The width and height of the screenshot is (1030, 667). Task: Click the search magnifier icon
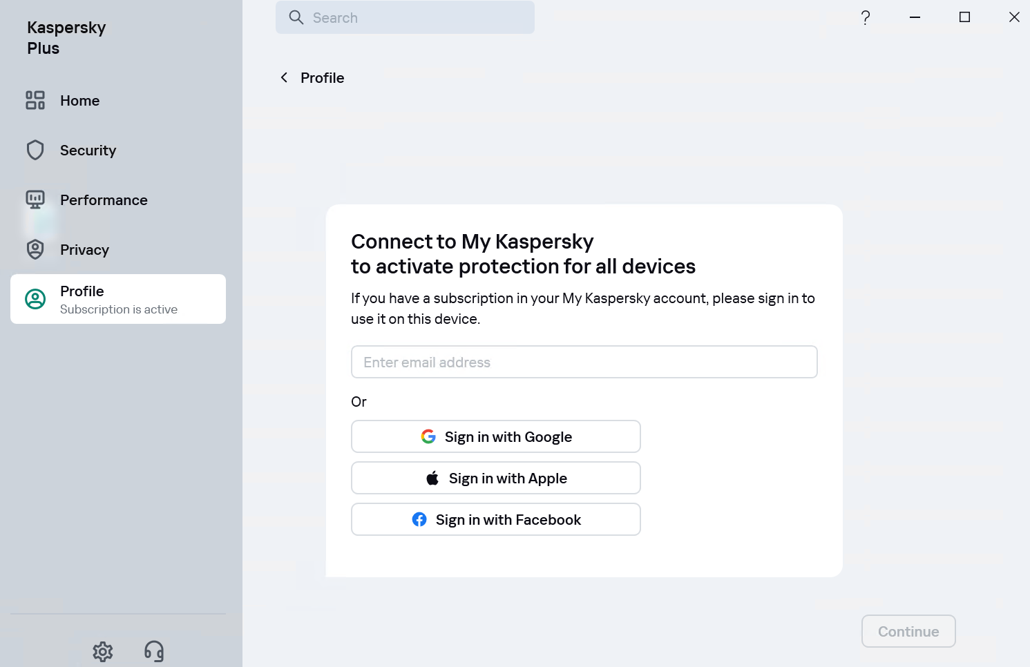(296, 17)
